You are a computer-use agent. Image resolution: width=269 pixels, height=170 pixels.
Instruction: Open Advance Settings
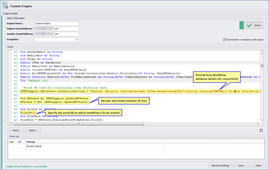tap(220, 165)
